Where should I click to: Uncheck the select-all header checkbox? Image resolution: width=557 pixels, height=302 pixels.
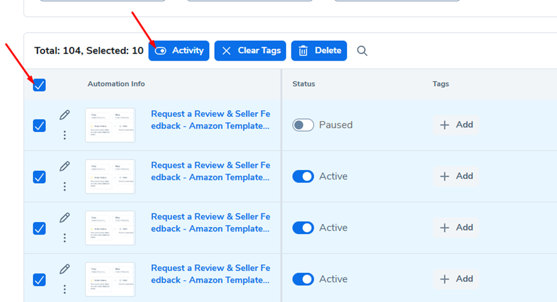[39, 85]
